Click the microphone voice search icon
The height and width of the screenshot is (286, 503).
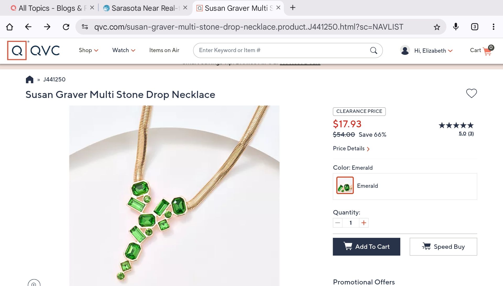pyautogui.click(x=456, y=27)
